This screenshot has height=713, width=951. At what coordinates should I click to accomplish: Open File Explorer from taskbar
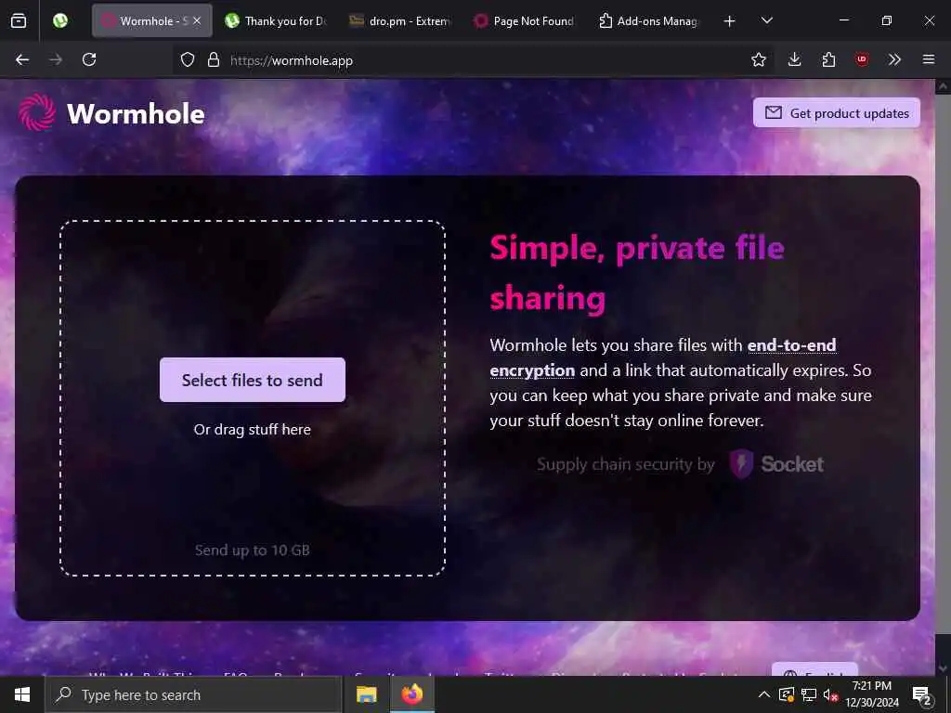click(x=366, y=694)
